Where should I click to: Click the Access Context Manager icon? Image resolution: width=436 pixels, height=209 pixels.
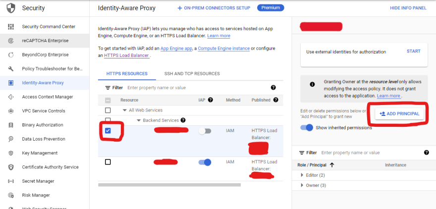11,97
